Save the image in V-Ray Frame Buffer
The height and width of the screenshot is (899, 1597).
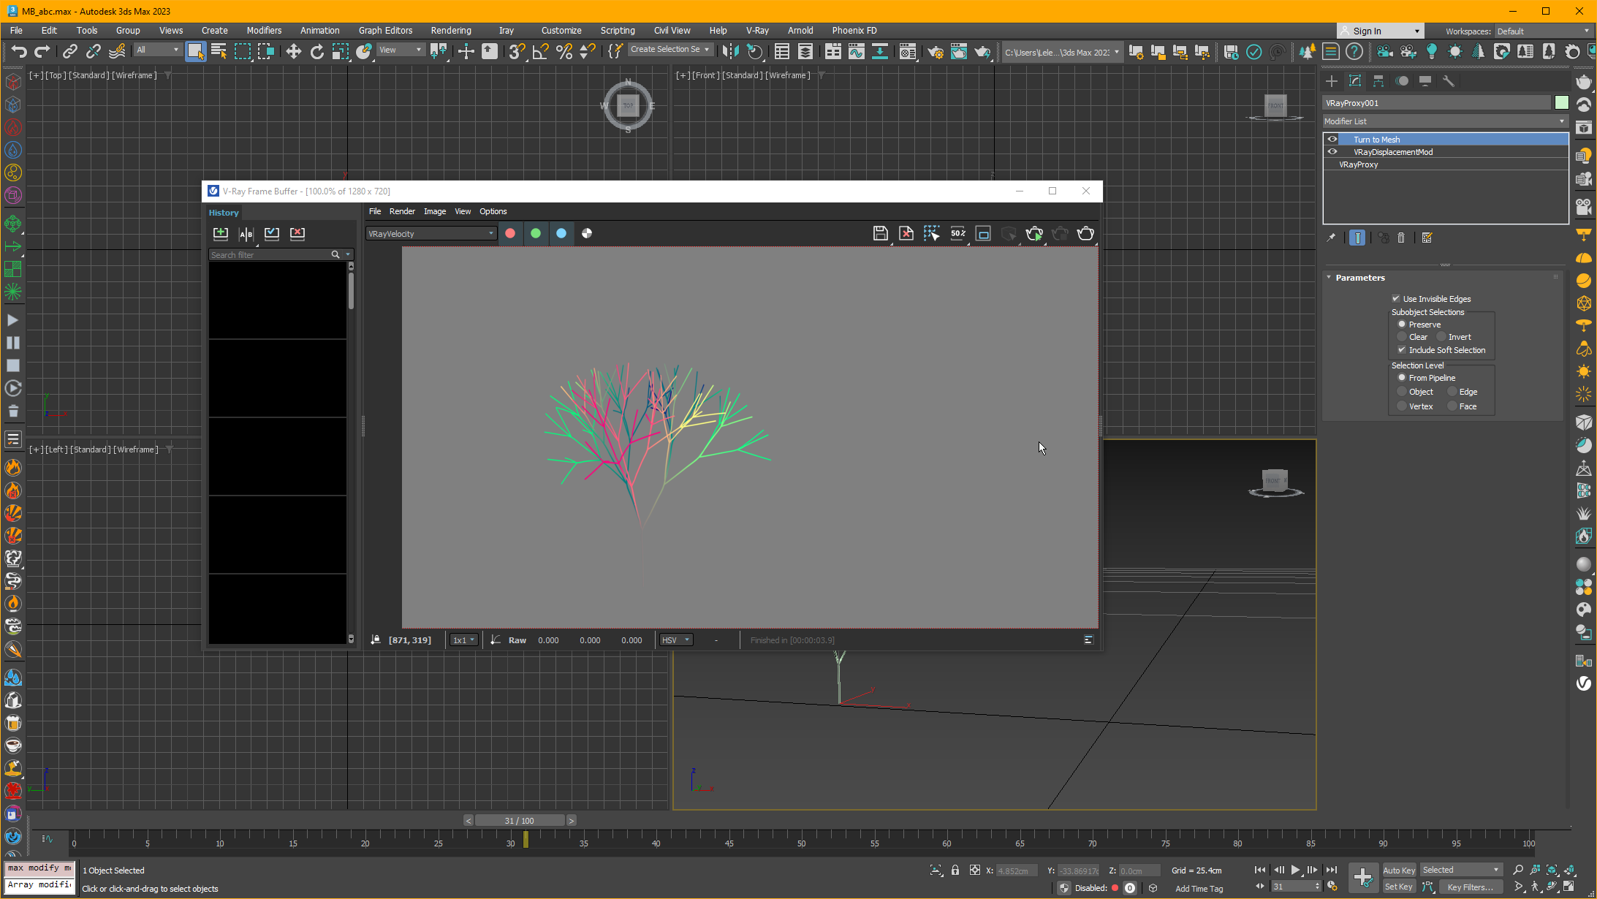pyautogui.click(x=881, y=234)
